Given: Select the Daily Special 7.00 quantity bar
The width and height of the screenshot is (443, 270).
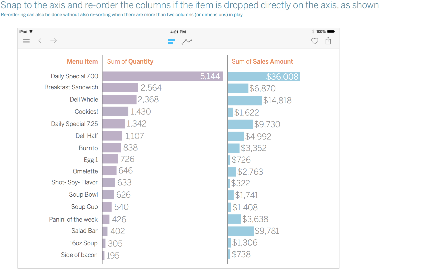Looking at the screenshot, I should (x=162, y=76).
